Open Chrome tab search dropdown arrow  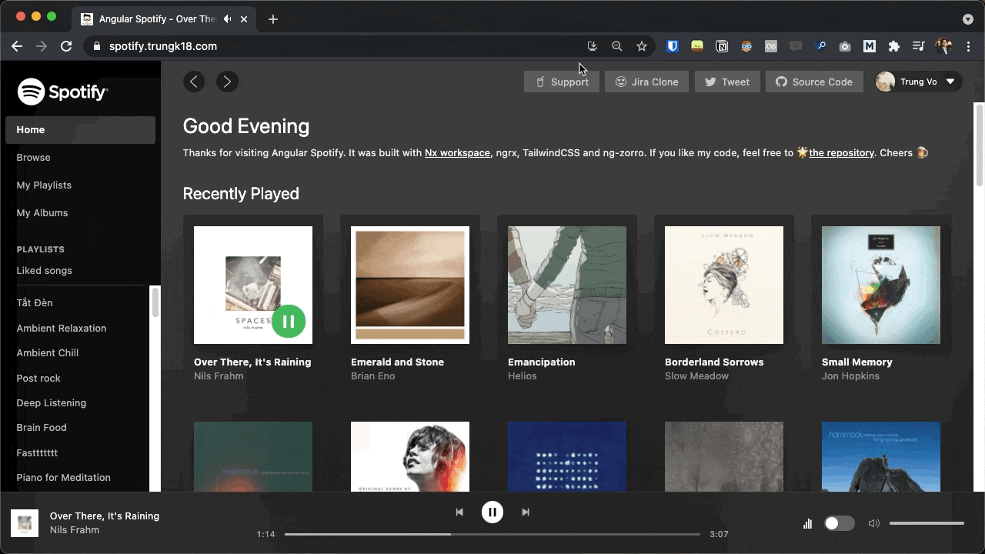(968, 19)
